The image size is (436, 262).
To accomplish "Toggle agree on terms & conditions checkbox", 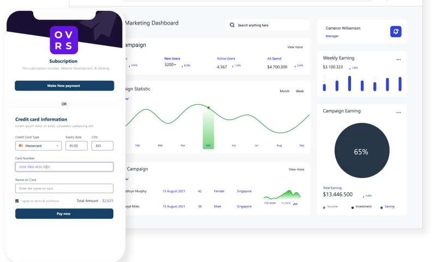I will click(17, 201).
